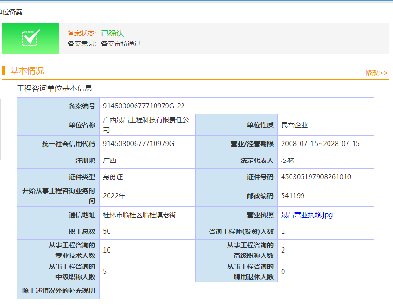This screenshot has height=308, width=393.
Task: Click postal code 541199
Action: point(293,196)
